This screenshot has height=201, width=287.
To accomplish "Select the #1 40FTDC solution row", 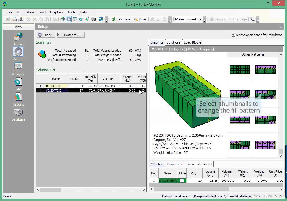I will [91, 86].
